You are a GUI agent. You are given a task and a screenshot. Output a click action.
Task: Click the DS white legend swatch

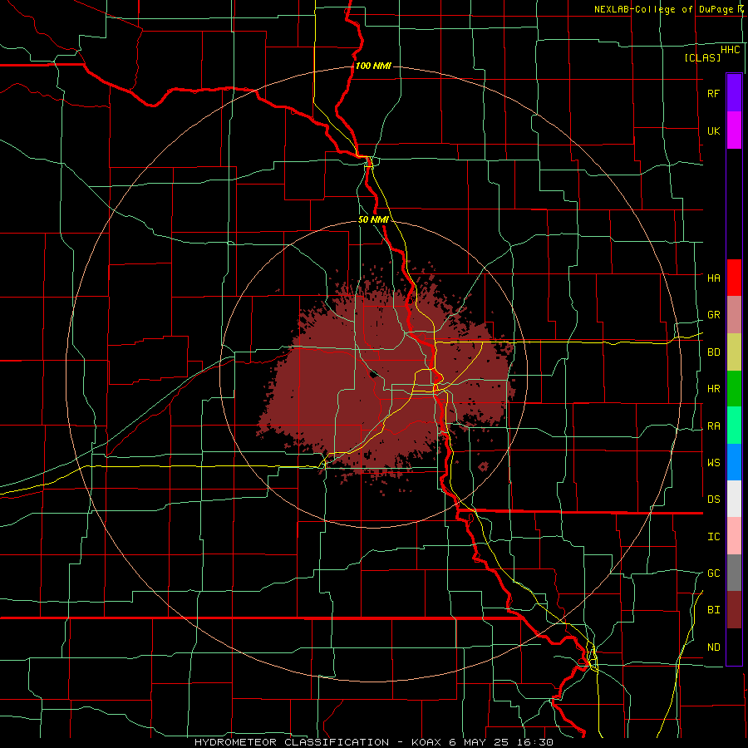pos(734,499)
